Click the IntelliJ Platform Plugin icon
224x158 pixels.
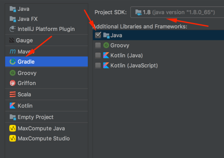click(x=13, y=29)
